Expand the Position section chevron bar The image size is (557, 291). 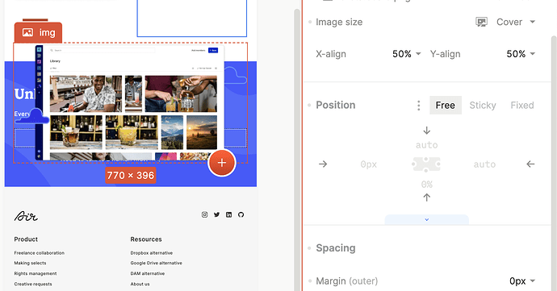click(x=427, y=220)
